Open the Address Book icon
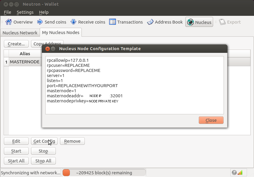 pyautogui.click(x=150, y=22)
